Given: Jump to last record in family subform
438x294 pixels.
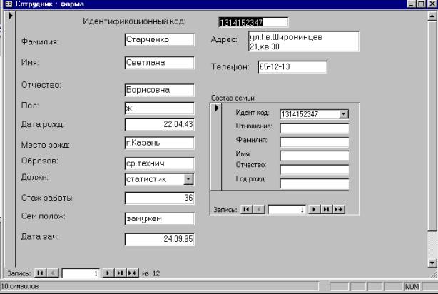Looking at the screenshot, I should coord(326,209).
